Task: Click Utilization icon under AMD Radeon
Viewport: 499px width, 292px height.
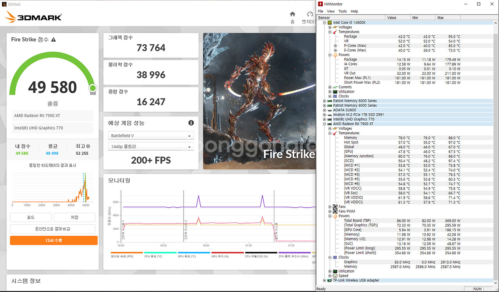Action: [x=335, y=271]
